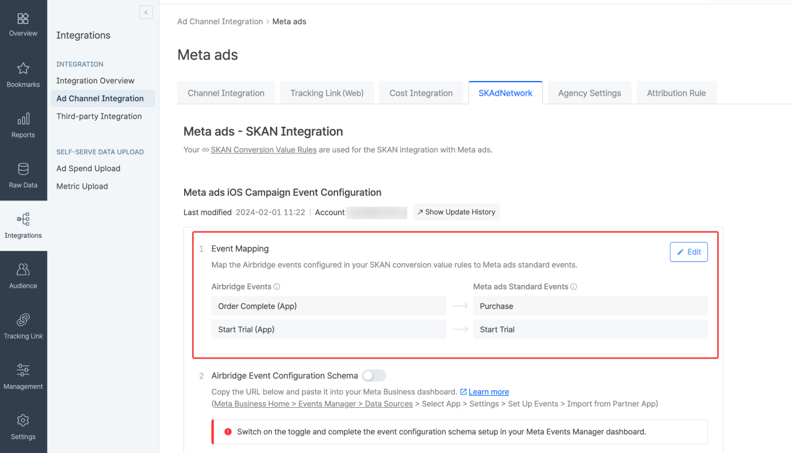Click Start Trial (App) event field
The height and width of the screenshot is (453, 793).
point(329,329)
